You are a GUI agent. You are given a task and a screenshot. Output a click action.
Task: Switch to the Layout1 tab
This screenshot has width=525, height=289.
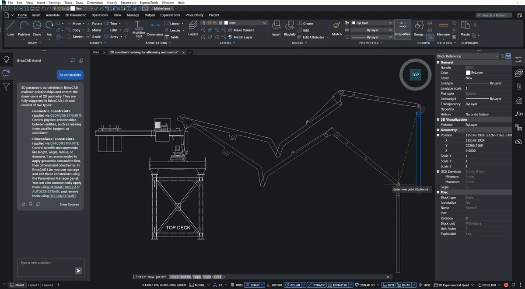tap(33, 285)
